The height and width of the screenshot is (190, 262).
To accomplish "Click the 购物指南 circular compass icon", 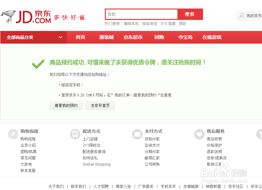I will (13, 134).
